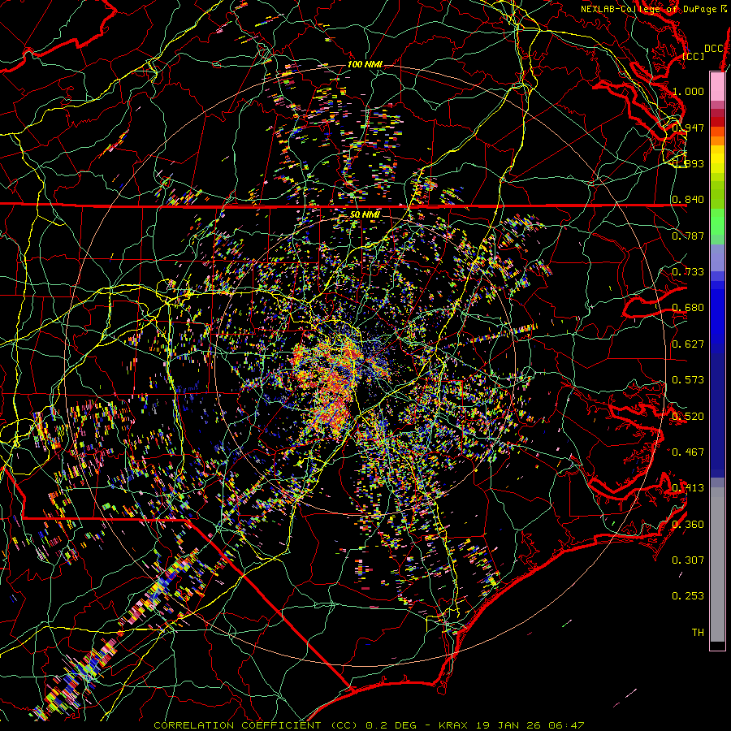This screenshot has width=731, height=731.
Task: Click the 0.307 scale label
Action: (x=688, y=560)
